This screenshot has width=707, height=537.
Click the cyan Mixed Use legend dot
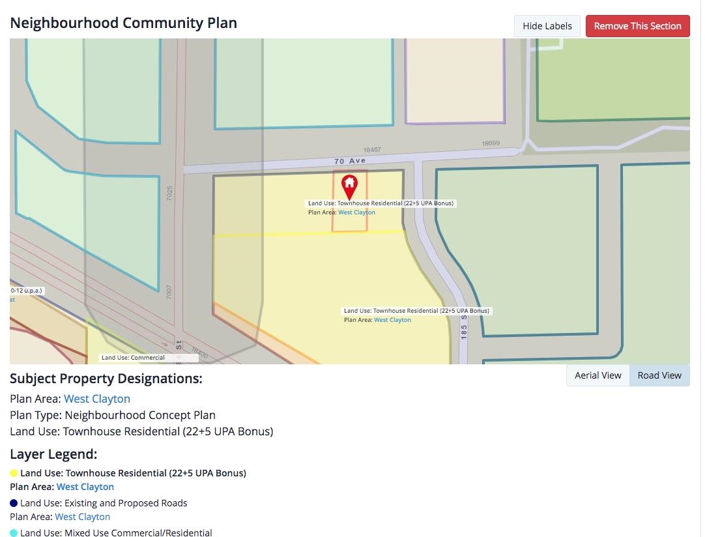[14, 533]
